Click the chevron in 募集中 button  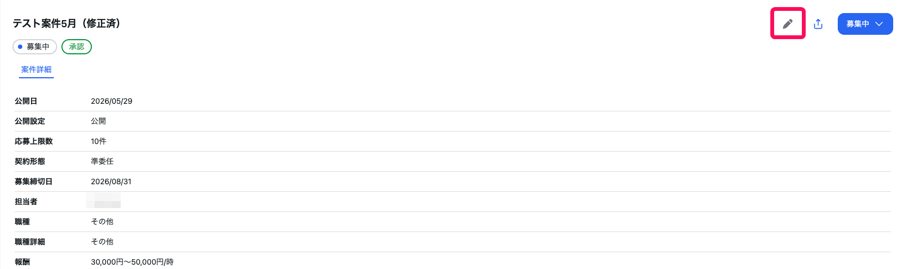coord(879,24)
